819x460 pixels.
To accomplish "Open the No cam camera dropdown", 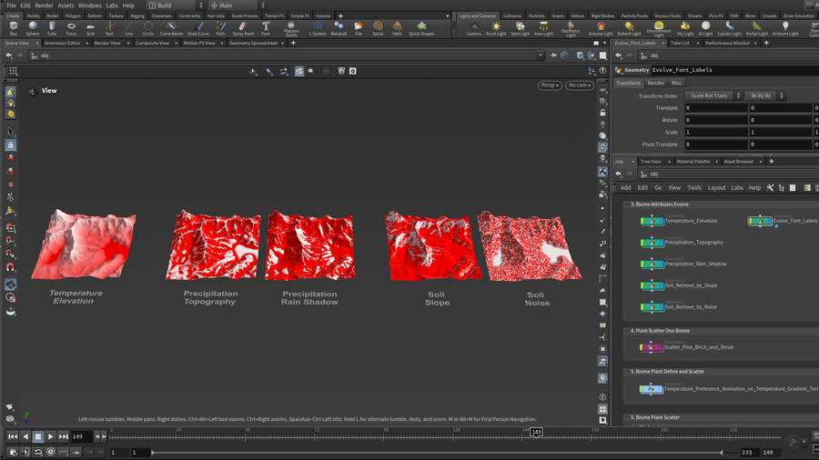I will click(579, 85).
